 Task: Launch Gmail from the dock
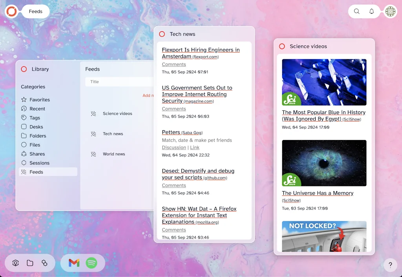pos(74,263)
